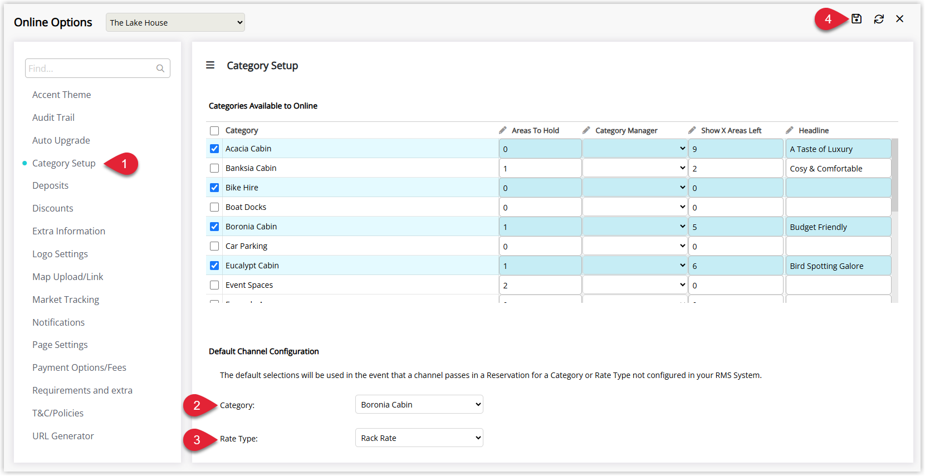Save changes with the floppy disk icon

[x=857, y=19]
